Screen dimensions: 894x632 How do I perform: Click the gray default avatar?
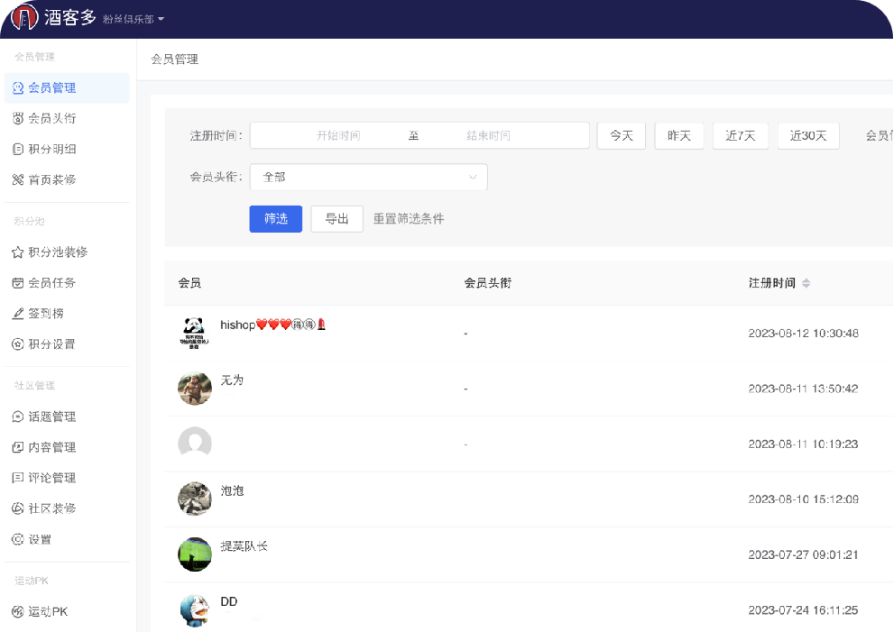pyautogui.click(x=195, y=444)
